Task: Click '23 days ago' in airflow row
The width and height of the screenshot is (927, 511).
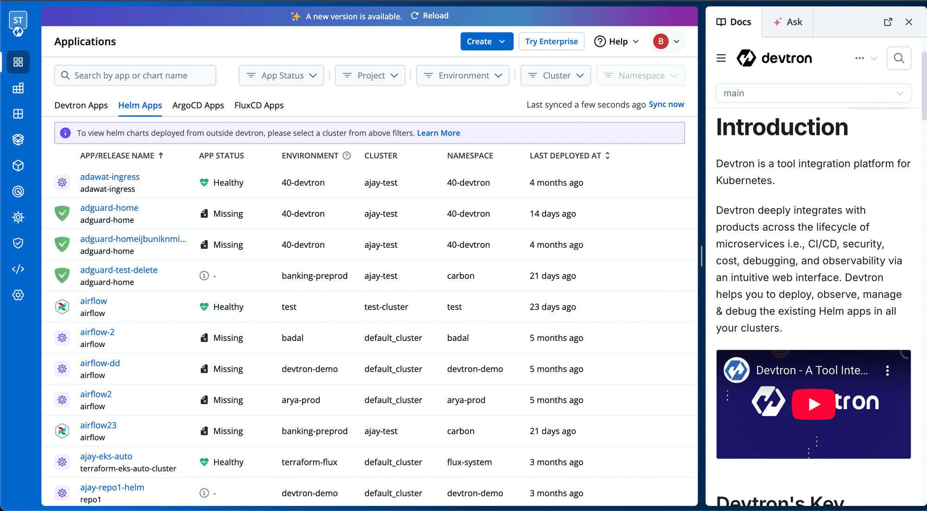Action: click(553, 307)
